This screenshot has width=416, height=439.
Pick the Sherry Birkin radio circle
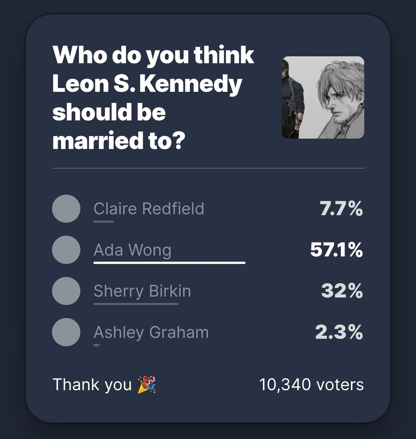[x=66, y=291]
